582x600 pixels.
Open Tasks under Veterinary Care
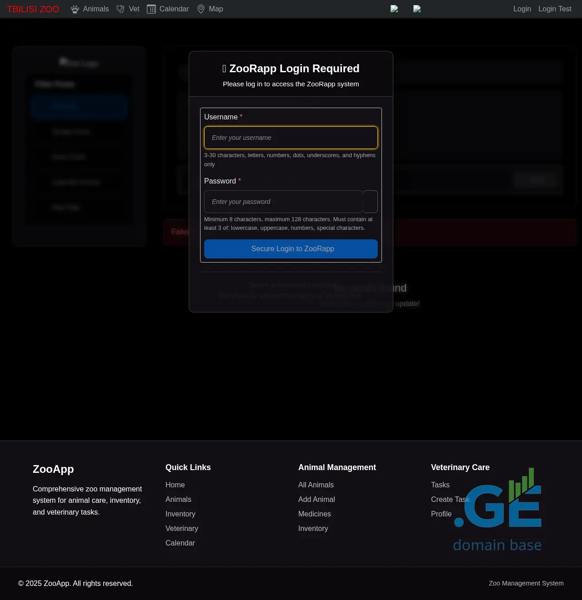pos(440,485)
